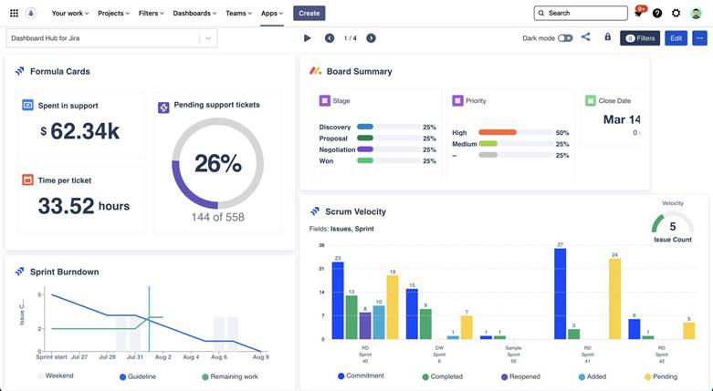Click the Create button
This screenshot has width=713, height=391.
309,13
